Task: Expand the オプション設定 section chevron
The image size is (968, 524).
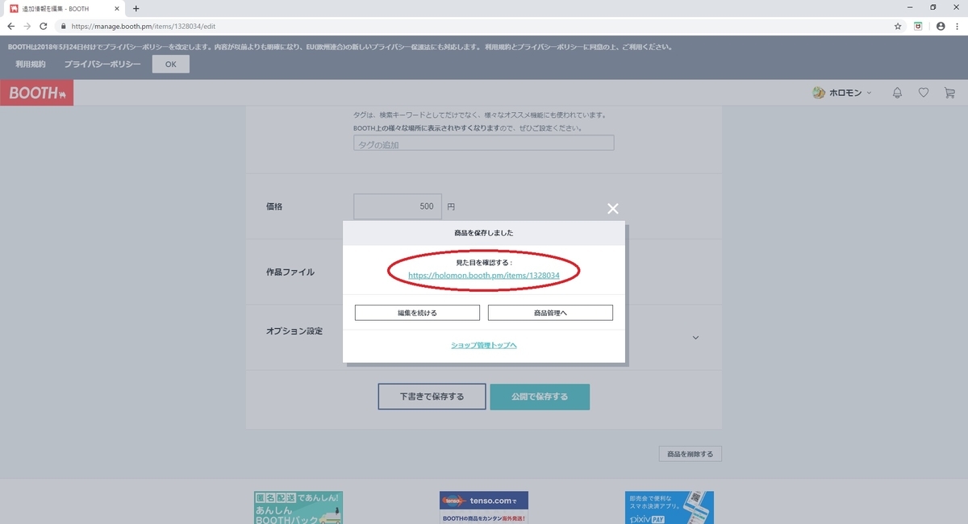Action: (x=695, y=338)
